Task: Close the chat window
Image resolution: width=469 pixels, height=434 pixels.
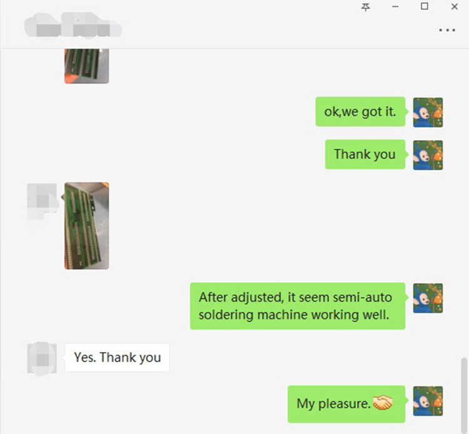Action: coord(455,6)
